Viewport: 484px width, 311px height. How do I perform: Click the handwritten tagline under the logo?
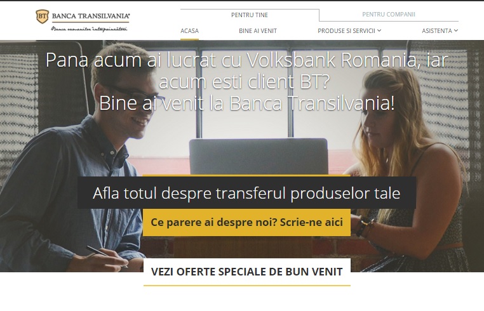(x=89, y=29)
